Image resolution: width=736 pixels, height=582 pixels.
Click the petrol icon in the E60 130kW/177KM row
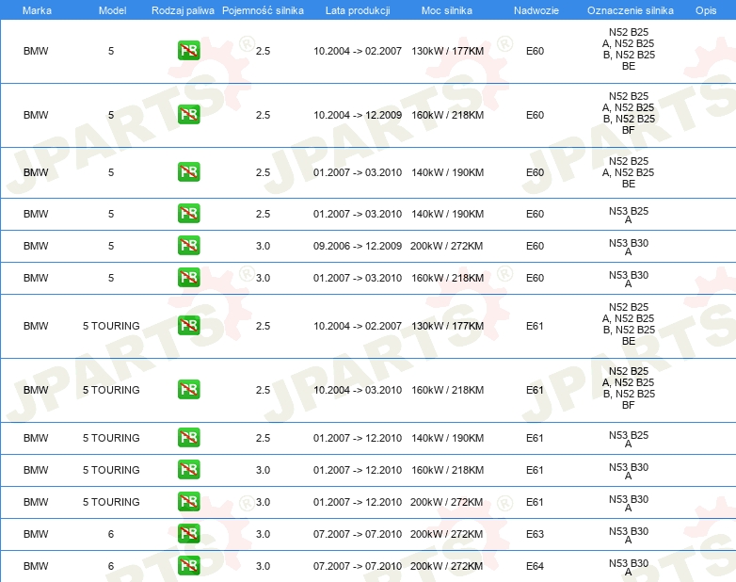189,51
